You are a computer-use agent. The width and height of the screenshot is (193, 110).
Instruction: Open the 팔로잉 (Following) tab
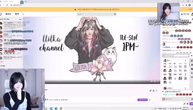click(8, 14)
